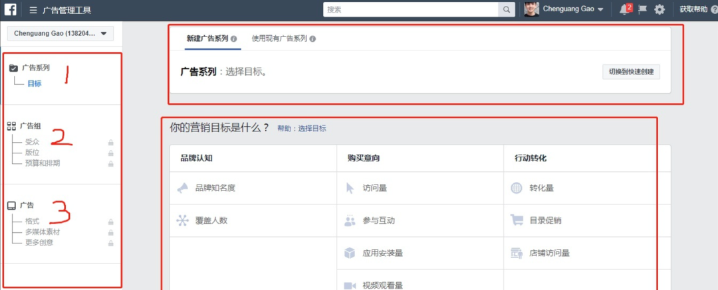Click the globe icon for 转化量
The height and width of the screenshot is (290, 718).
[x=517, y=188]
